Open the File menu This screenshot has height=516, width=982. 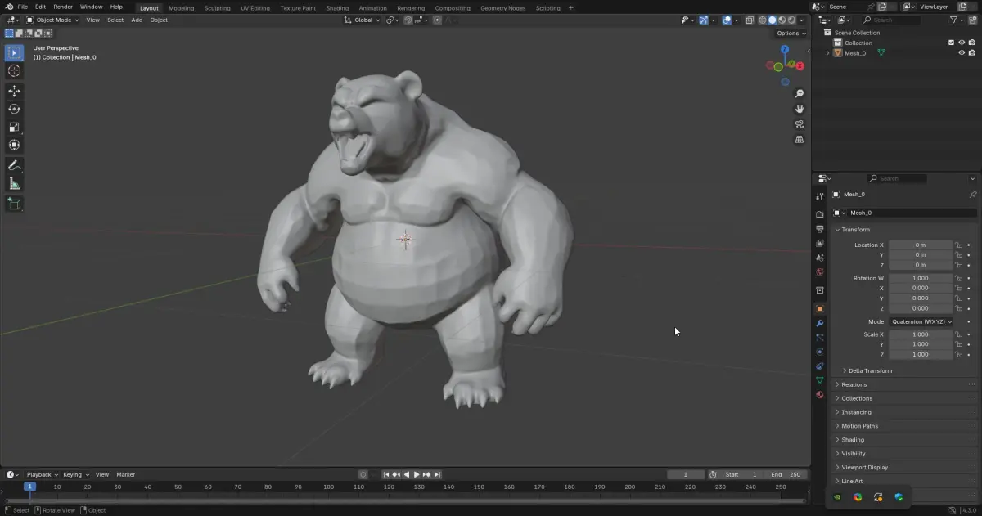tap(23, 7)
